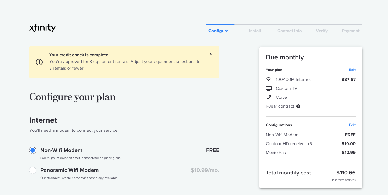The image size is (388, 195).
Task: Go to the Configure step
Action: click(x=218, y=31)
